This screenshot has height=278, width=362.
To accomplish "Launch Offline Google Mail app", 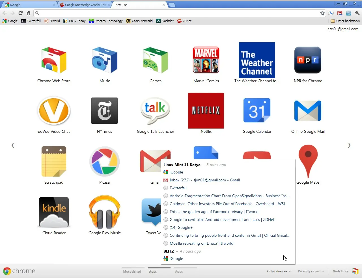I will point(308,110).
